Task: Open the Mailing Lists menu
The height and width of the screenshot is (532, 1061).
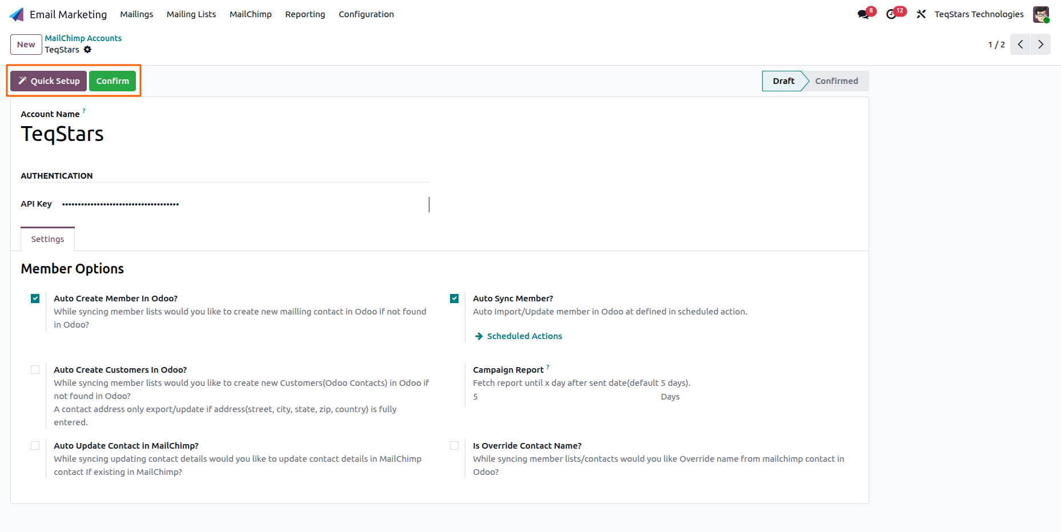Action: (191, 14)
